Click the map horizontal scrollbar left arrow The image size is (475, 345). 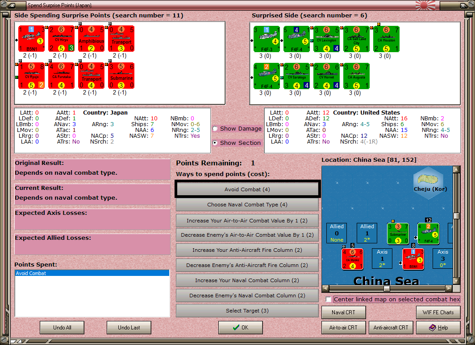(325, 288)
